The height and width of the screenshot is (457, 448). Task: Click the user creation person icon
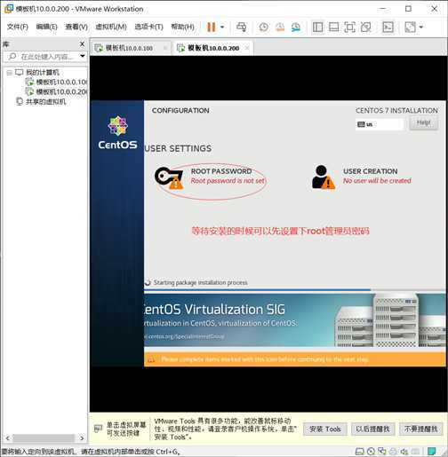click(x=324, y=177)
